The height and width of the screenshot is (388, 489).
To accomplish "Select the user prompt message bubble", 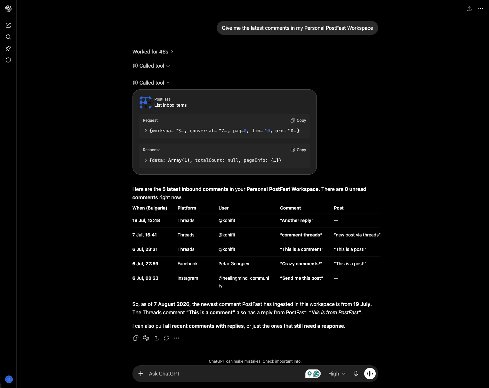I will pyautogui.click(x=297, y=28).
